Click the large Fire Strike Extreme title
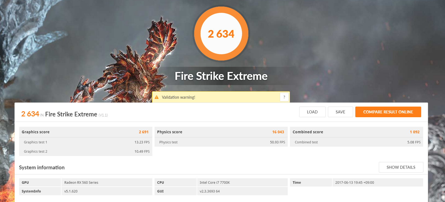This screenshot has height=202, width=445. pyautogui.click(x=221, y=76)
